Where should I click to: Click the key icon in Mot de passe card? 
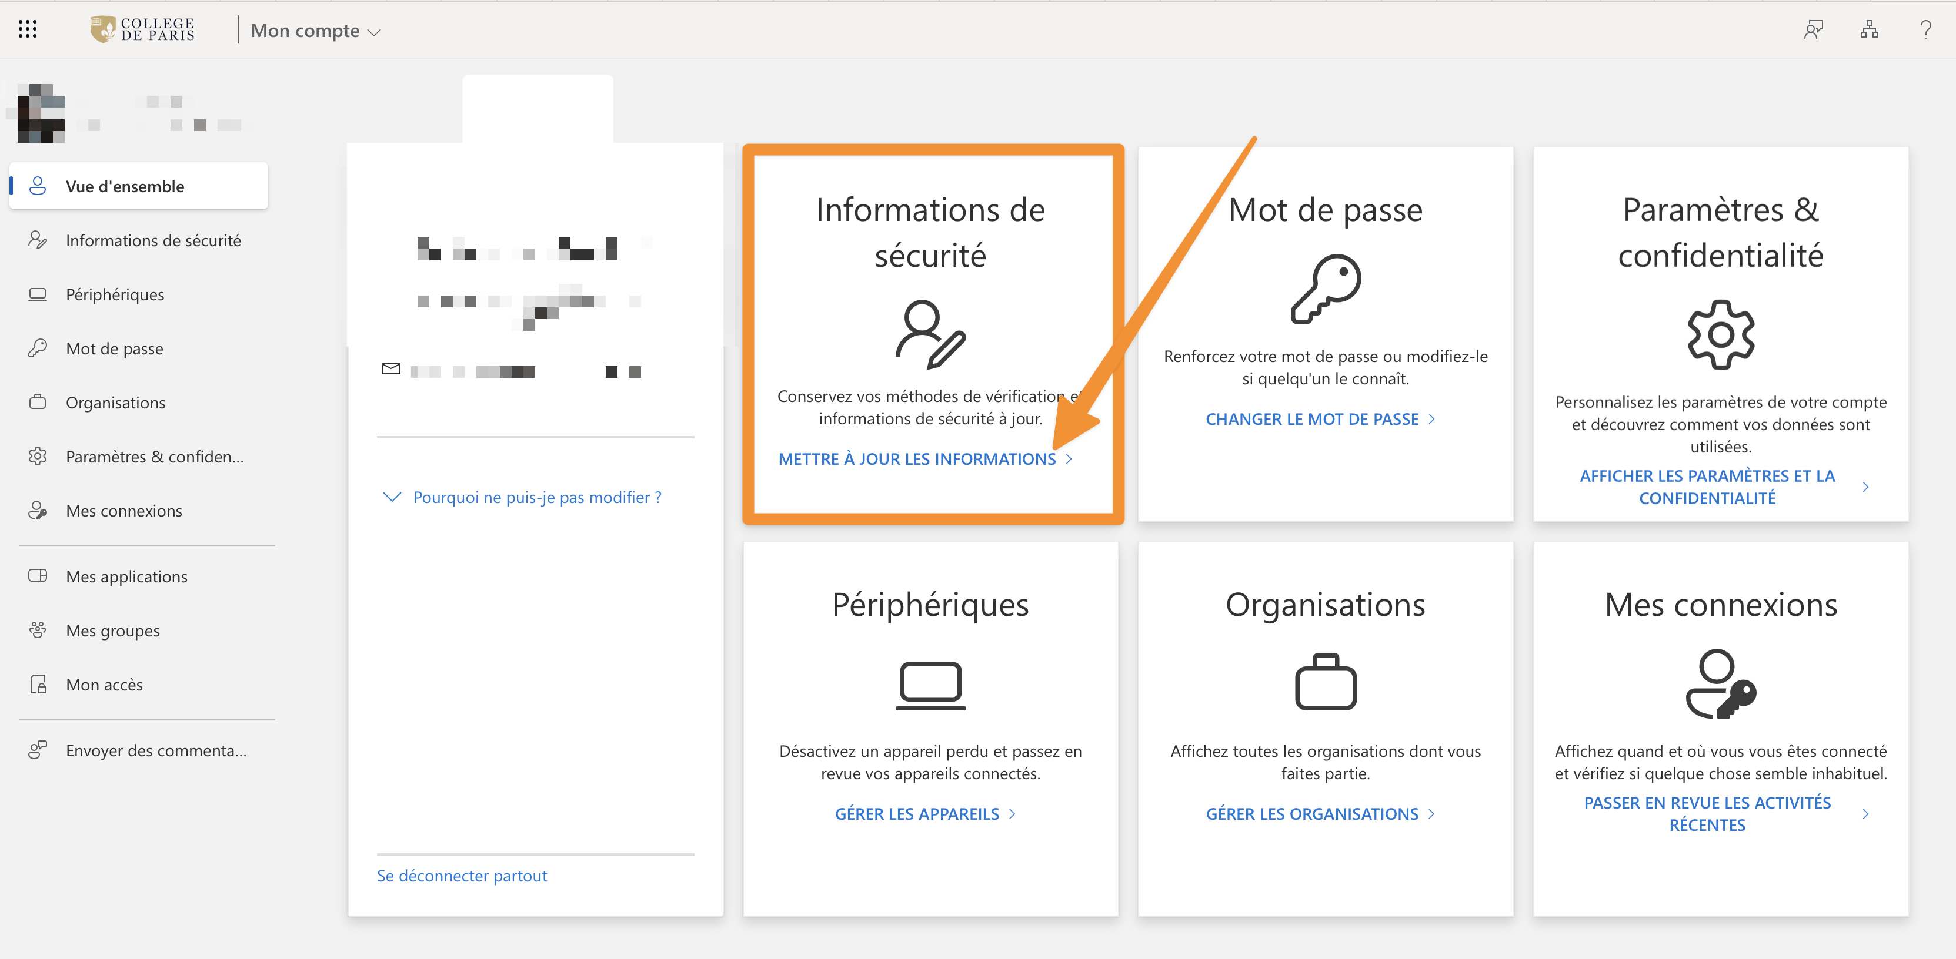pyautogui.click(x=1325, y=289)
